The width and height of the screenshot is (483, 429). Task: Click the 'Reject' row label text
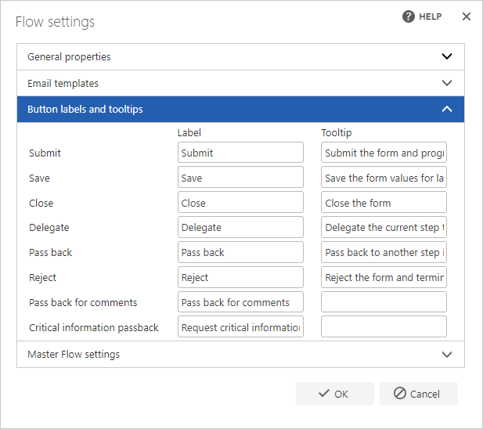pos(42,277)
